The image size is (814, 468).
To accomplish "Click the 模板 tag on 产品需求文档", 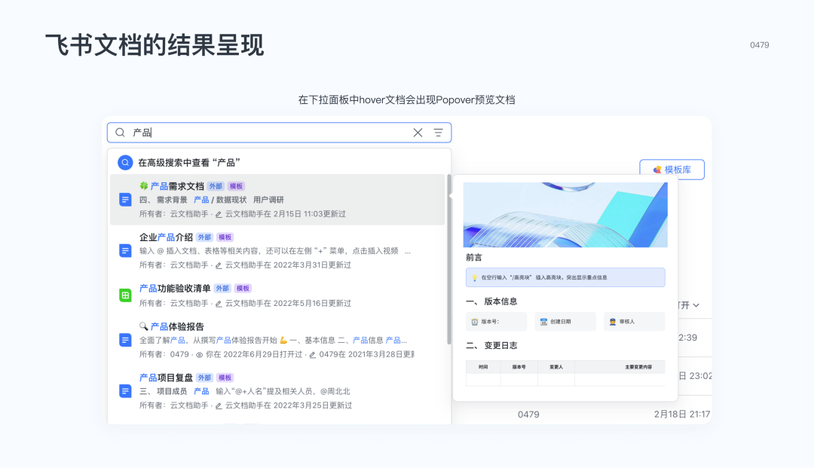I will click(x=236, y=185).
